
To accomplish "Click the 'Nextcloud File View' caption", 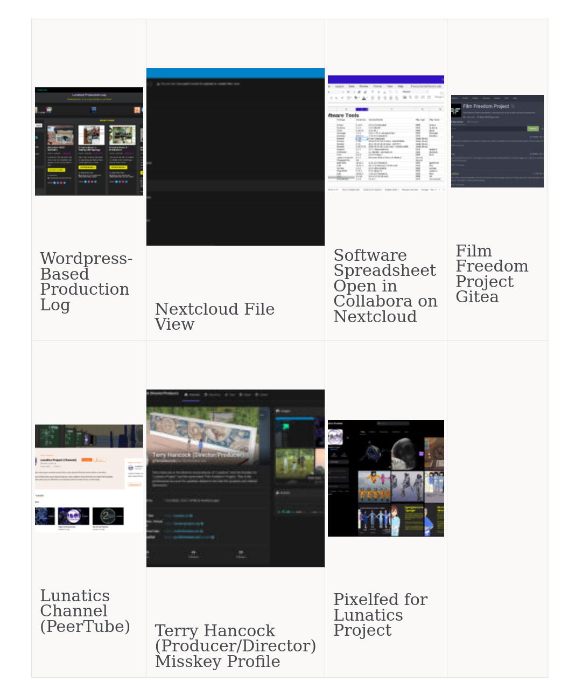I will (x=214, y=317).
